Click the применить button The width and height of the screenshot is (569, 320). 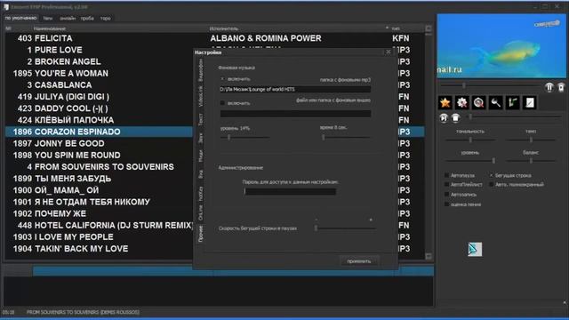click(x=359, y=261)
